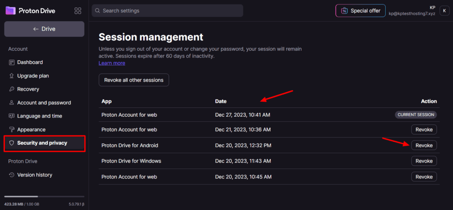
Task: Click the Search settings field
Action: (167, 11)
